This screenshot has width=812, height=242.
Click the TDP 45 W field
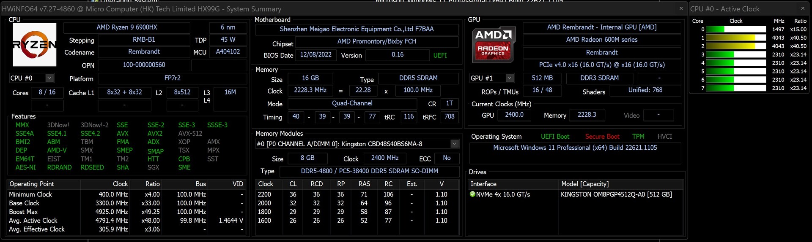pos(228,40)
